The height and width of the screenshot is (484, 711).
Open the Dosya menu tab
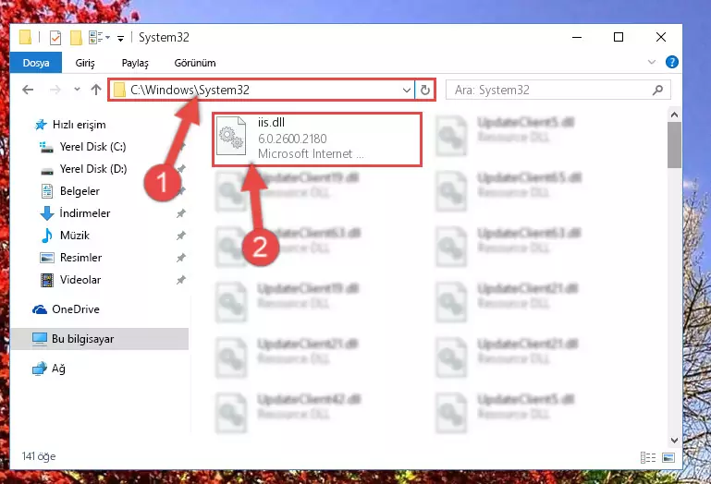coord(36,63)
